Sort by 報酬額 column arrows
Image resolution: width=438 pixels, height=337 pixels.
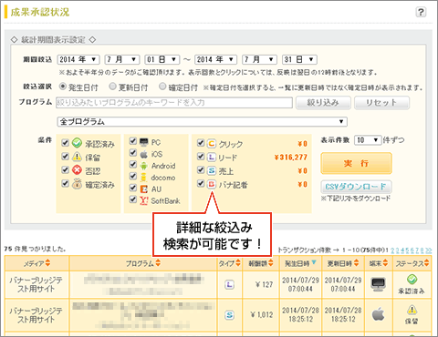(270, 263)
